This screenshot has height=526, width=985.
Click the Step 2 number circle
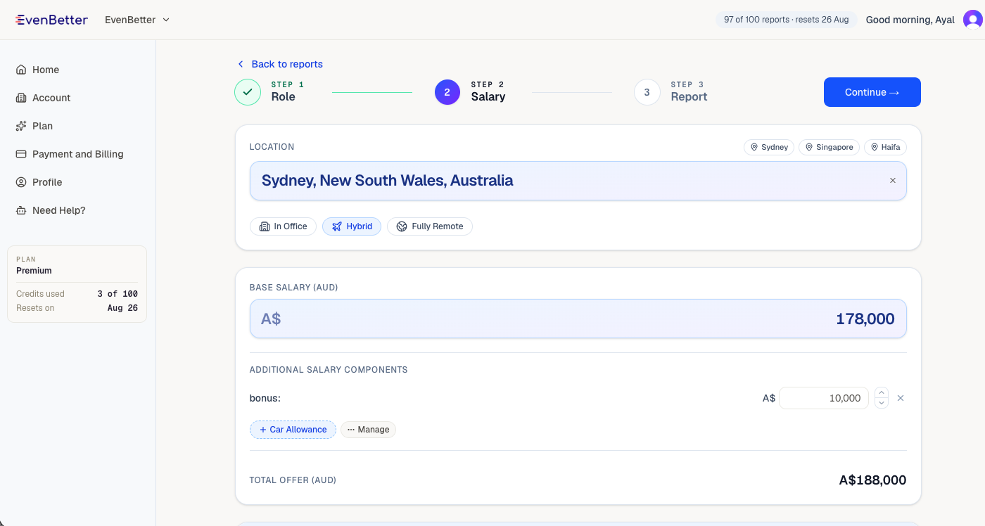pyautogui.click(x=447, y=92)
